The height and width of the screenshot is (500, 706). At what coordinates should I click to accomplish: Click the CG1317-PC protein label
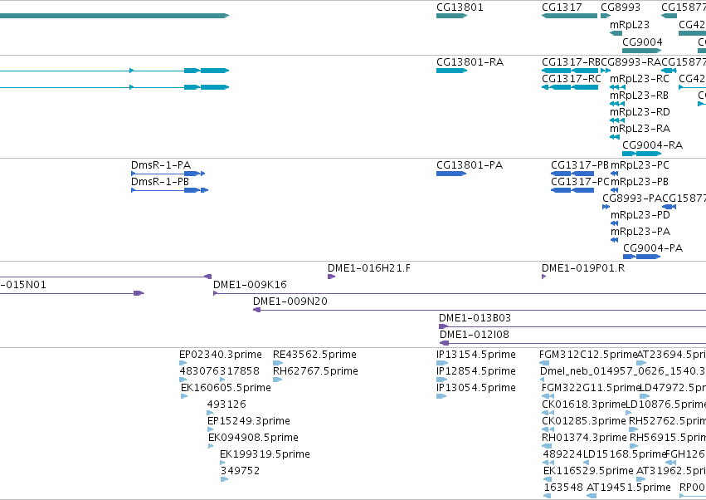[x=580, y=182]
